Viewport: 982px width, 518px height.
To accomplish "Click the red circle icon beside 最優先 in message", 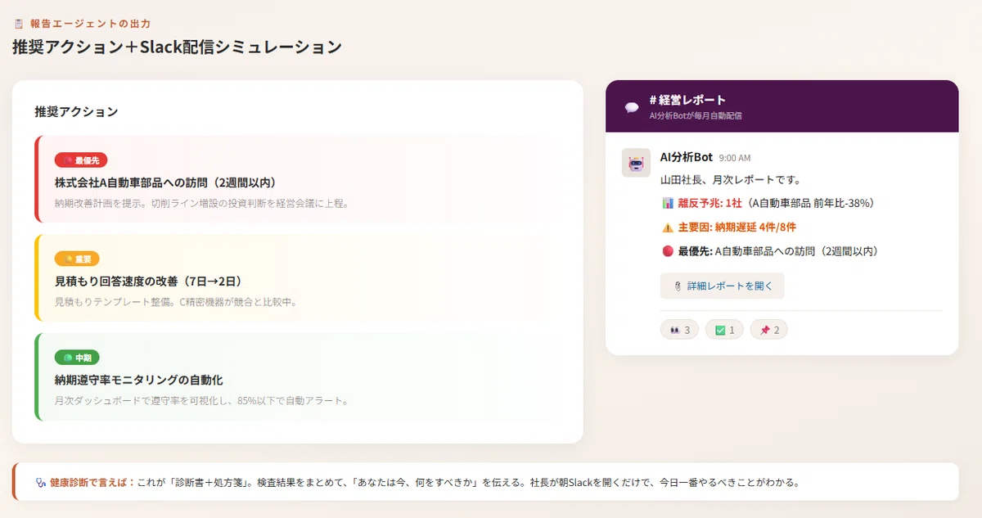I will (667, 251).
